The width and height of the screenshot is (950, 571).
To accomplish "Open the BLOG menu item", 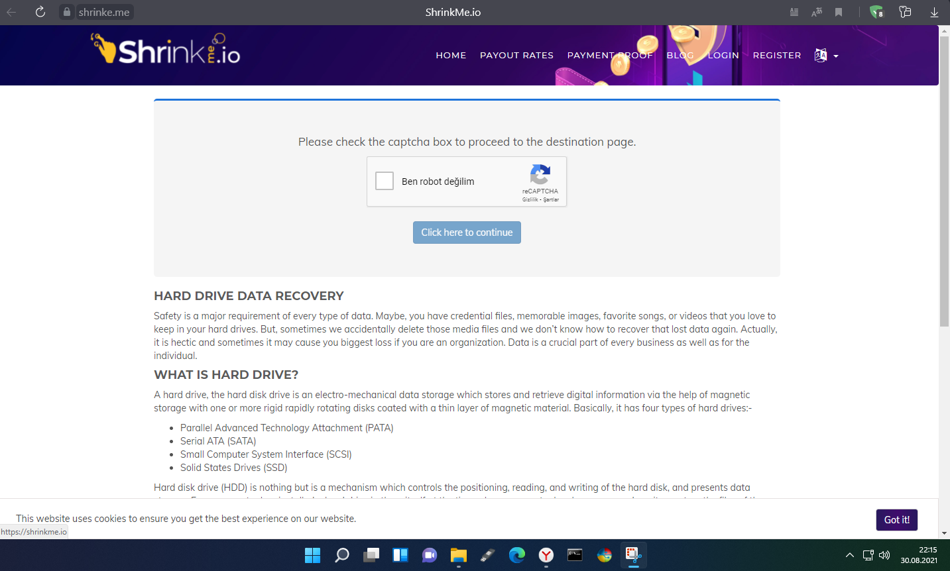I will pos(680,55).
